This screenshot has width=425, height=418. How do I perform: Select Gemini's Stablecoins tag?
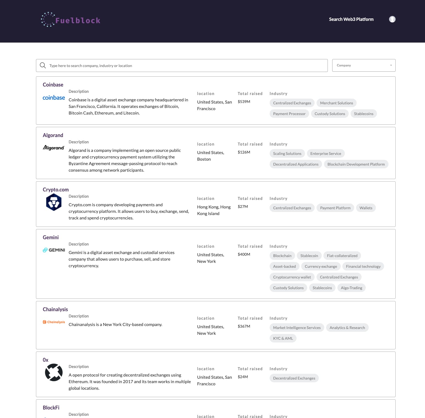(322, 288)
